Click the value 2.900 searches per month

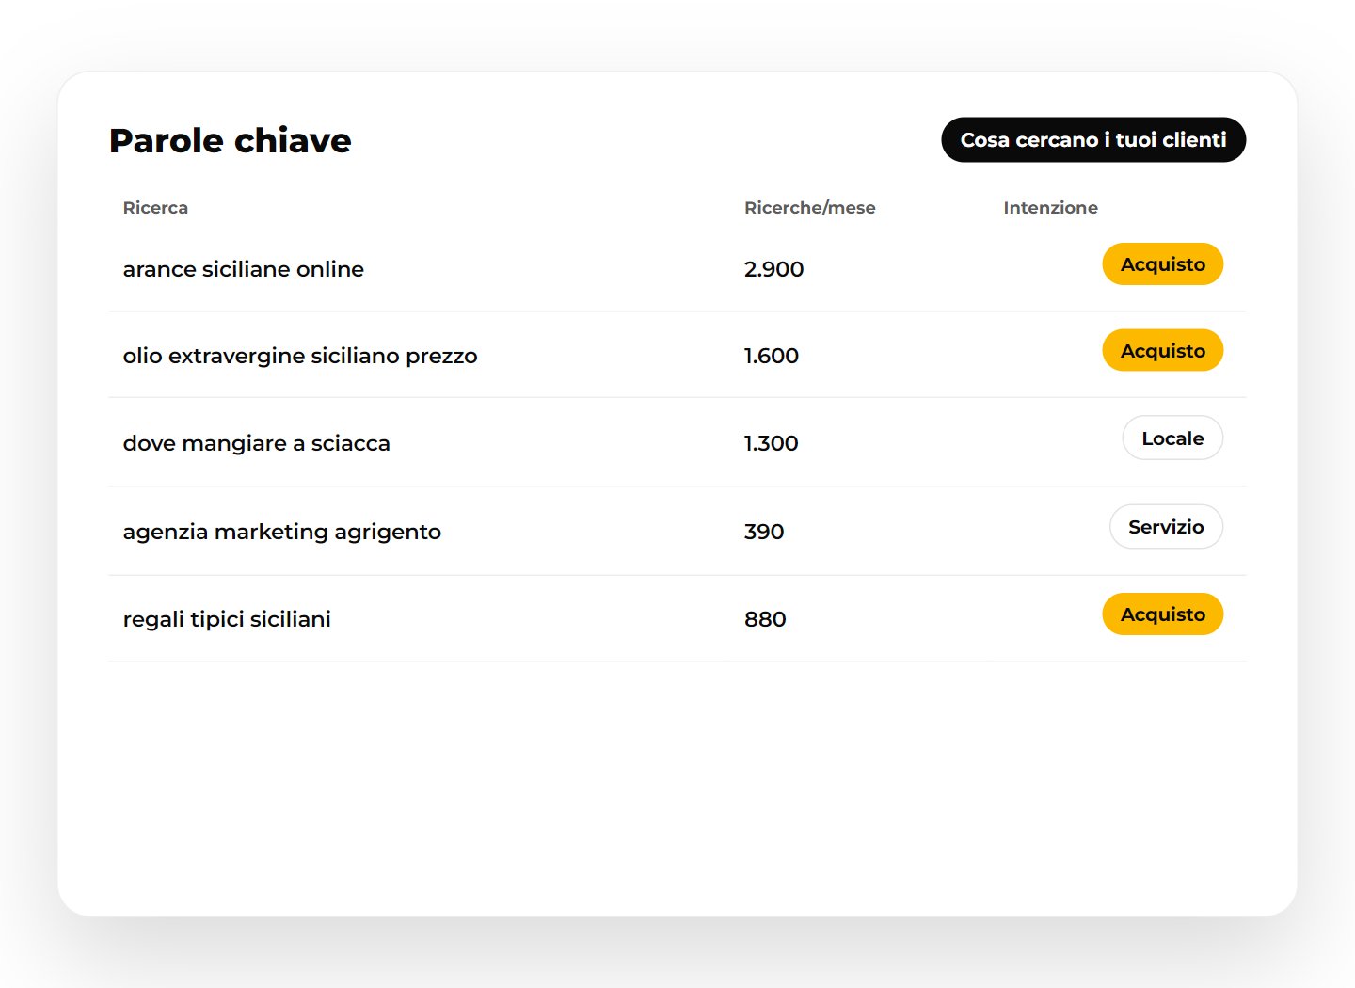(x=773, y=269)
